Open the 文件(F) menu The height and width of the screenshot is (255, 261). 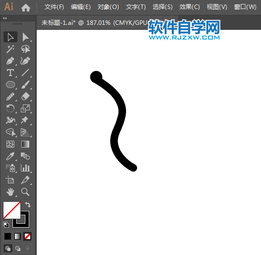tap(54, 7)
